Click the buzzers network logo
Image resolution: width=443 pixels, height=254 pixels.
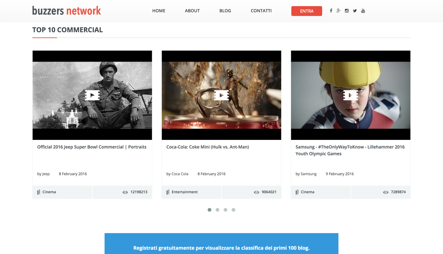click(66, 11)
